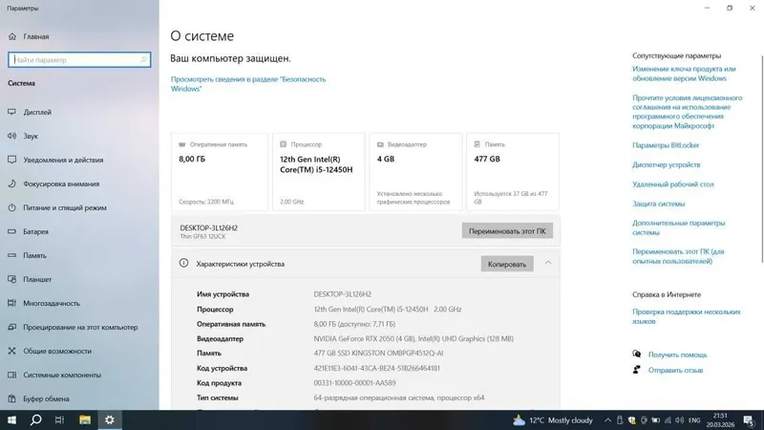Open File Explorer from the taskbar
This screenshot has height=430, width=764.
click(x=85, y=419)
